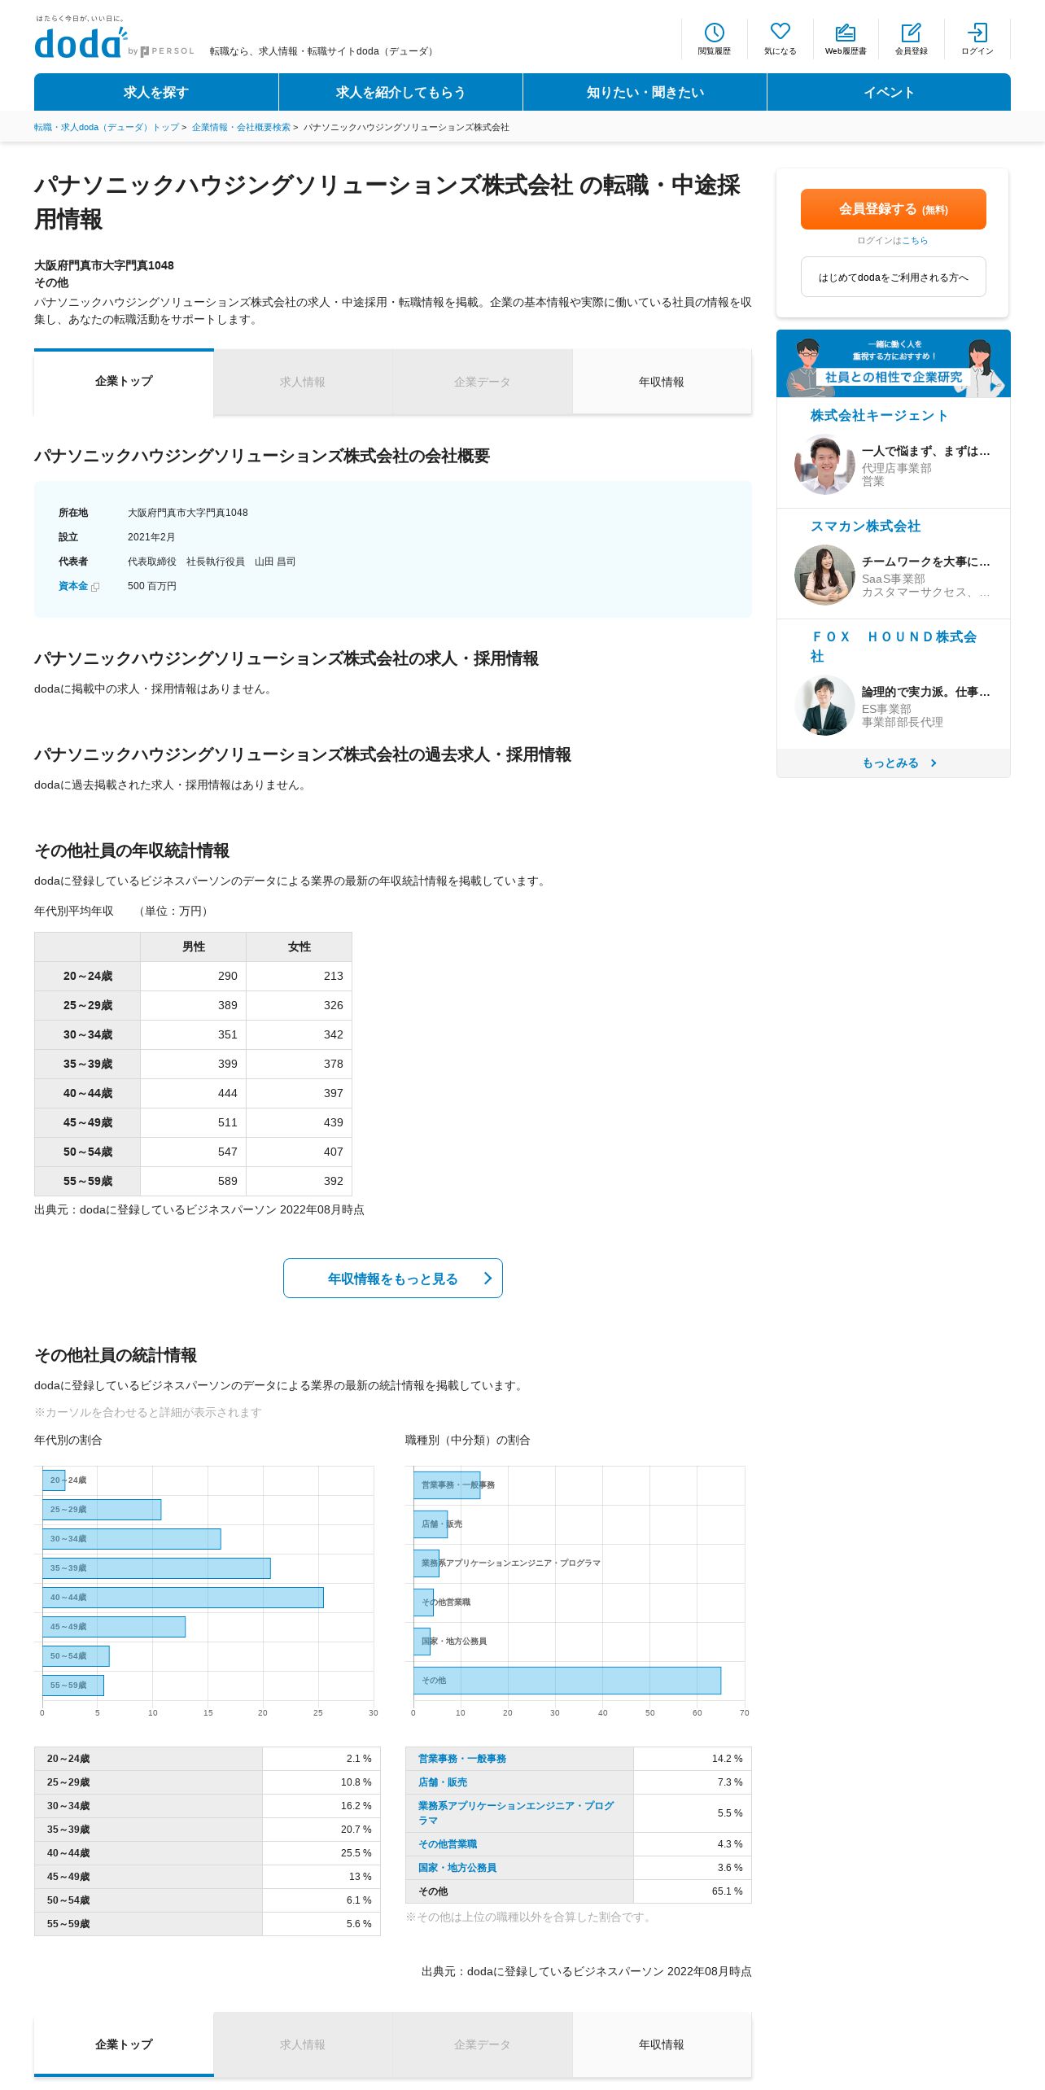
Task: Click the 企業情報・会社概要検索 breadcrumb
Action: 241,127
